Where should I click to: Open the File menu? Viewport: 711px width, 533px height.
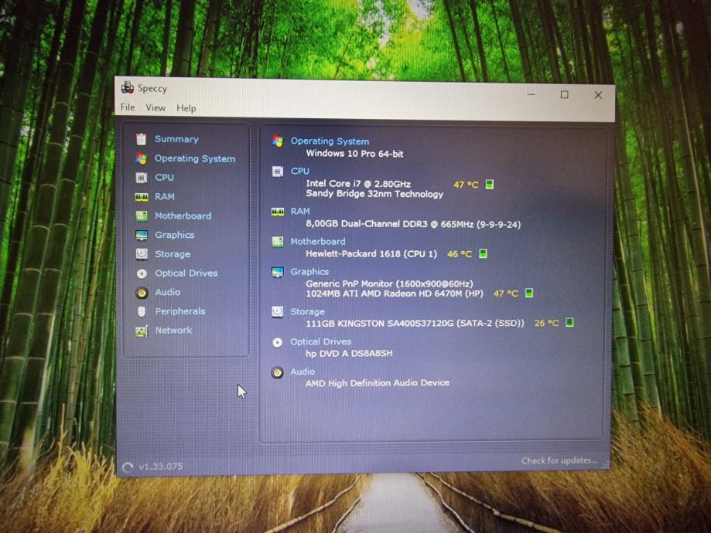[128, 107]
